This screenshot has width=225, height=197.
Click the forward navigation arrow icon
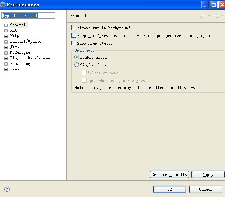click(216, 16)
